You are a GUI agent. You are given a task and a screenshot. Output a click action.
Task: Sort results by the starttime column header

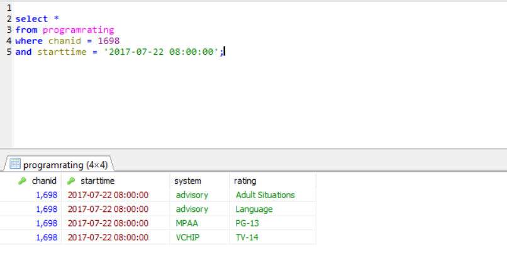[x=97, y=181]
